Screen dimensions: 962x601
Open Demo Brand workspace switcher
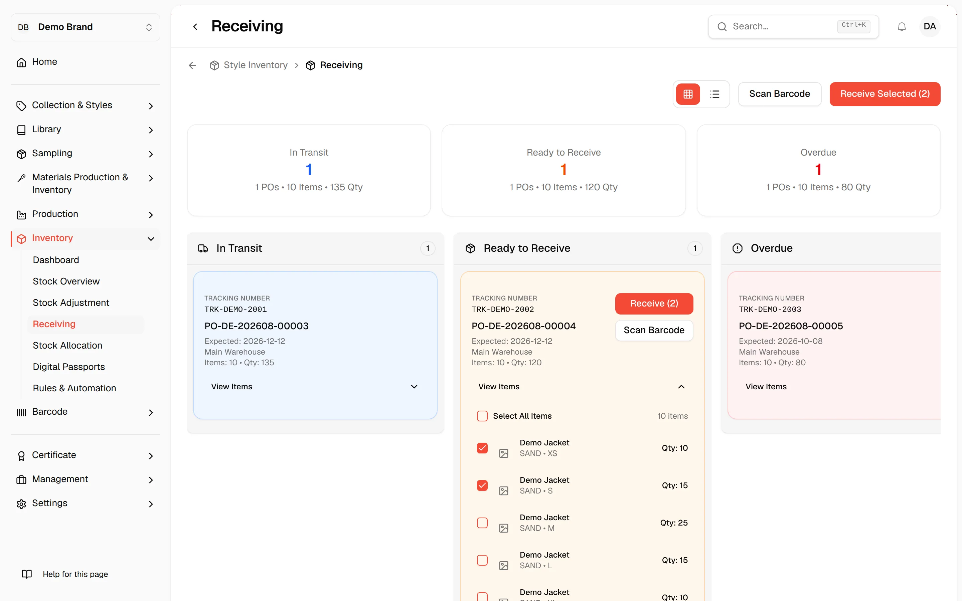click(x=86, y=27)
